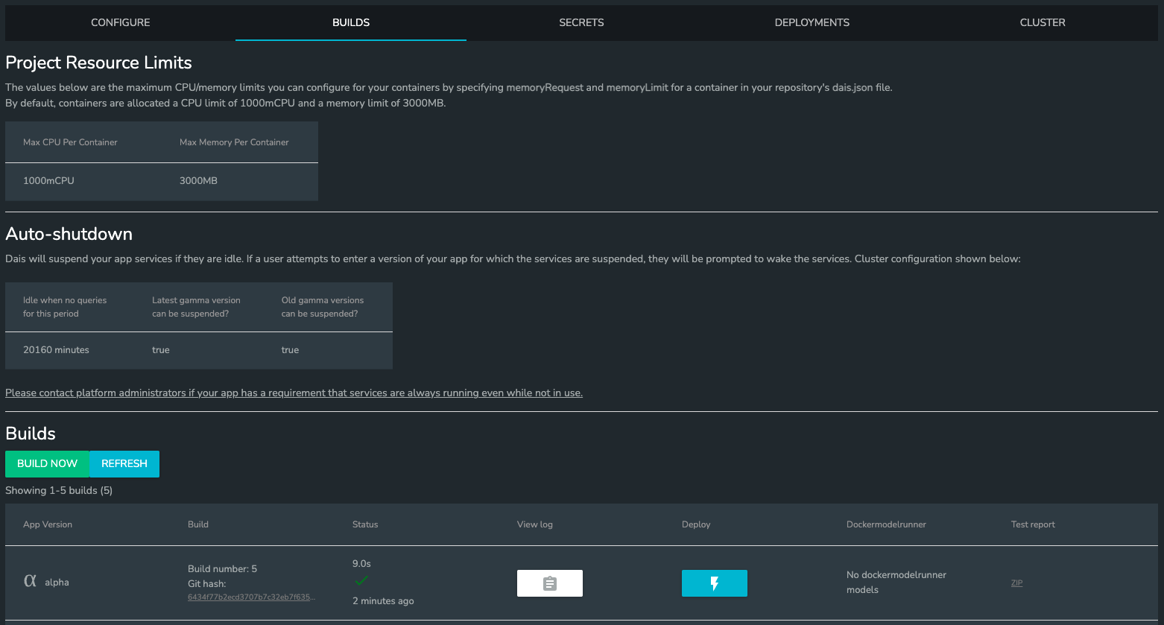Start a build with BUILD NOW
The height and width of the screenshot is (625, 1164).
(47, 463)
